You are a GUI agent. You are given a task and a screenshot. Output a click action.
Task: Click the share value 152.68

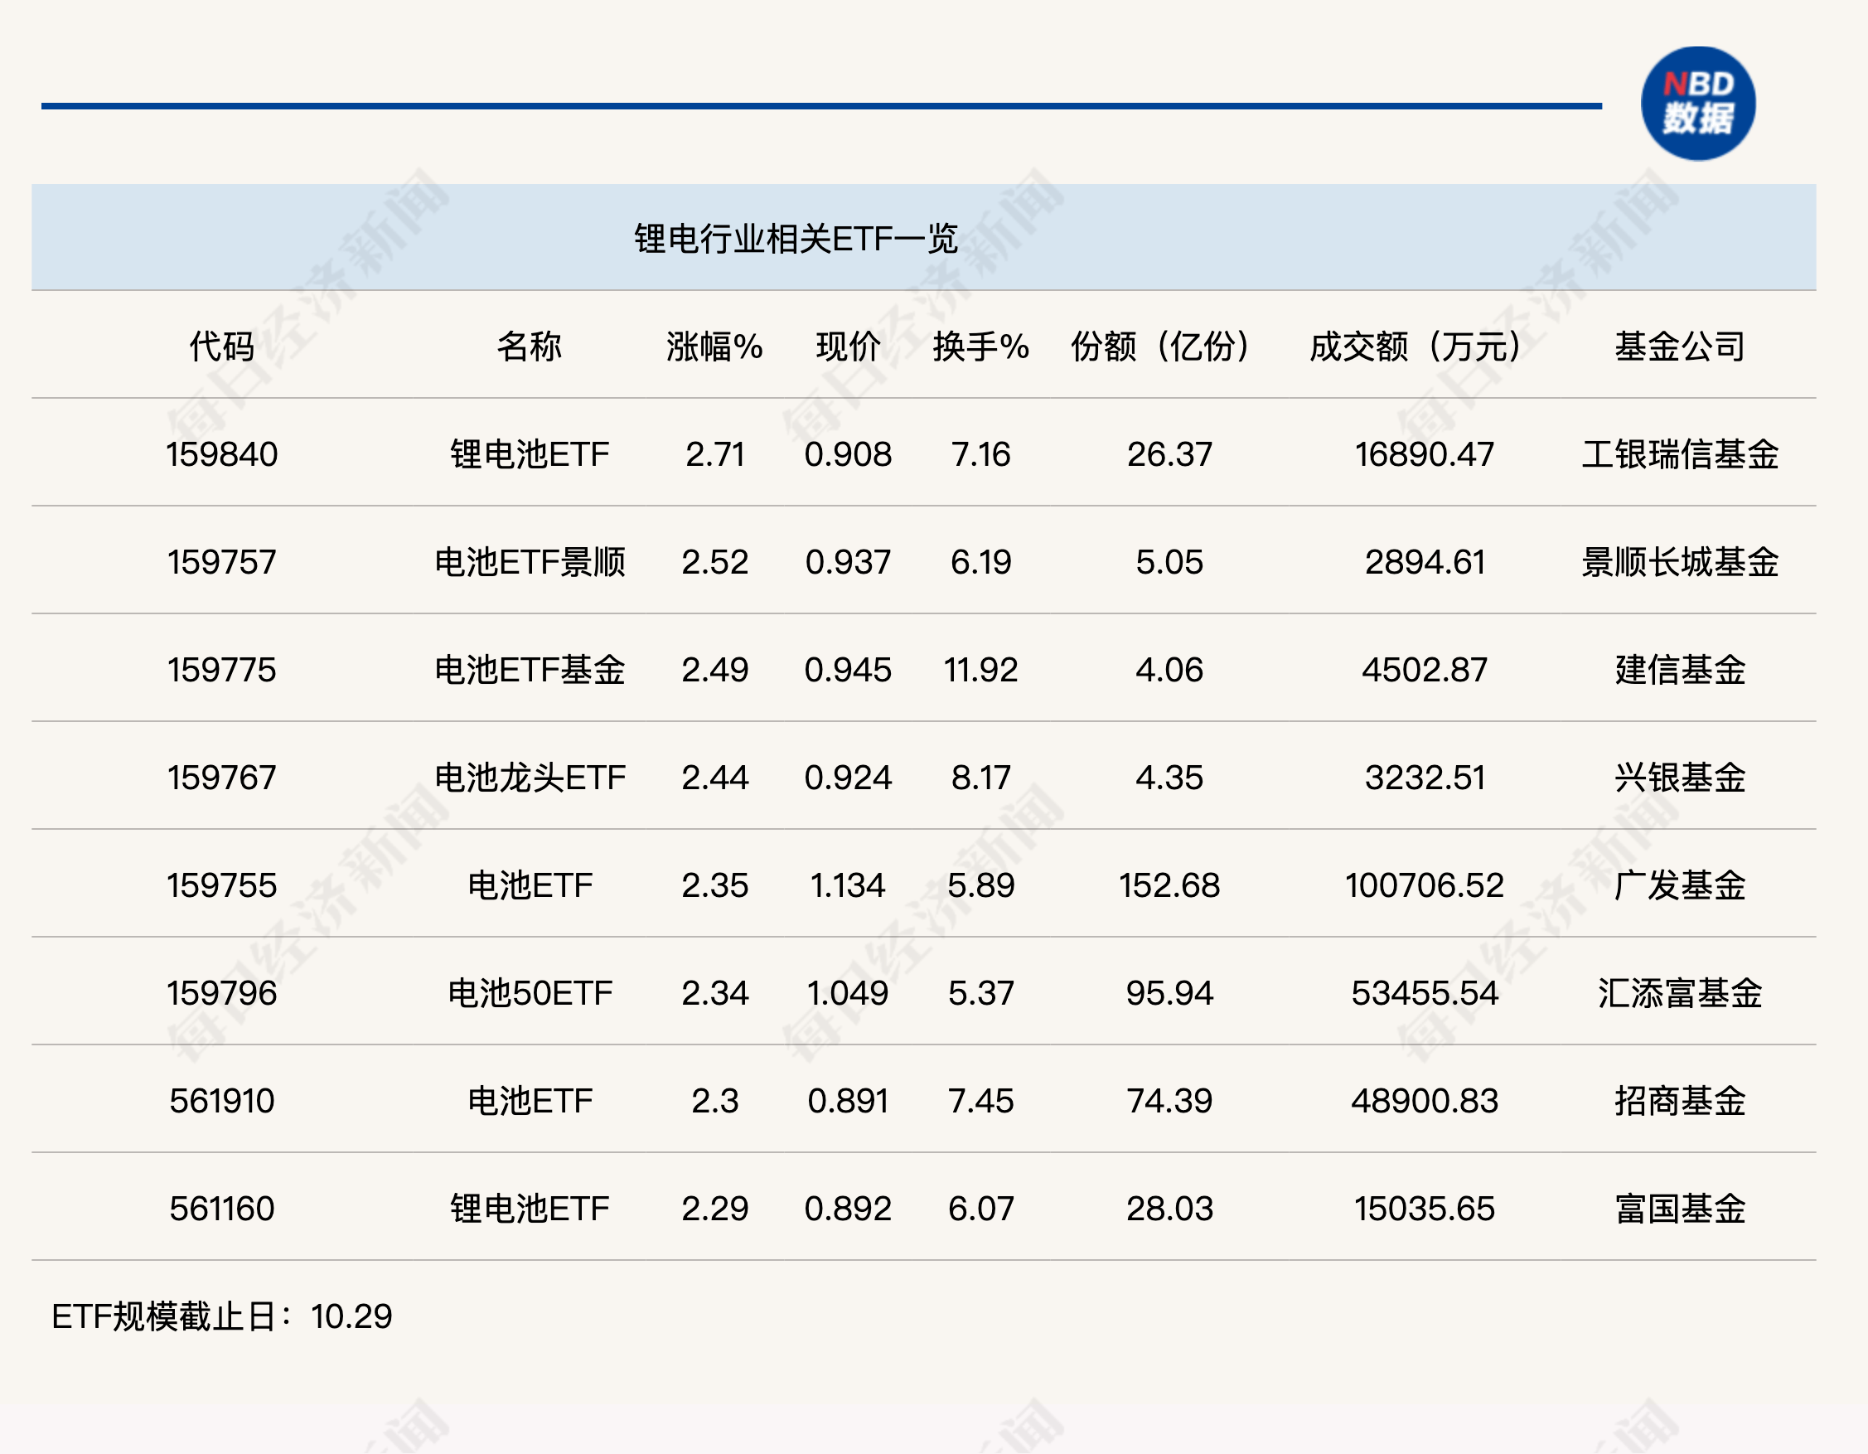1169,885
